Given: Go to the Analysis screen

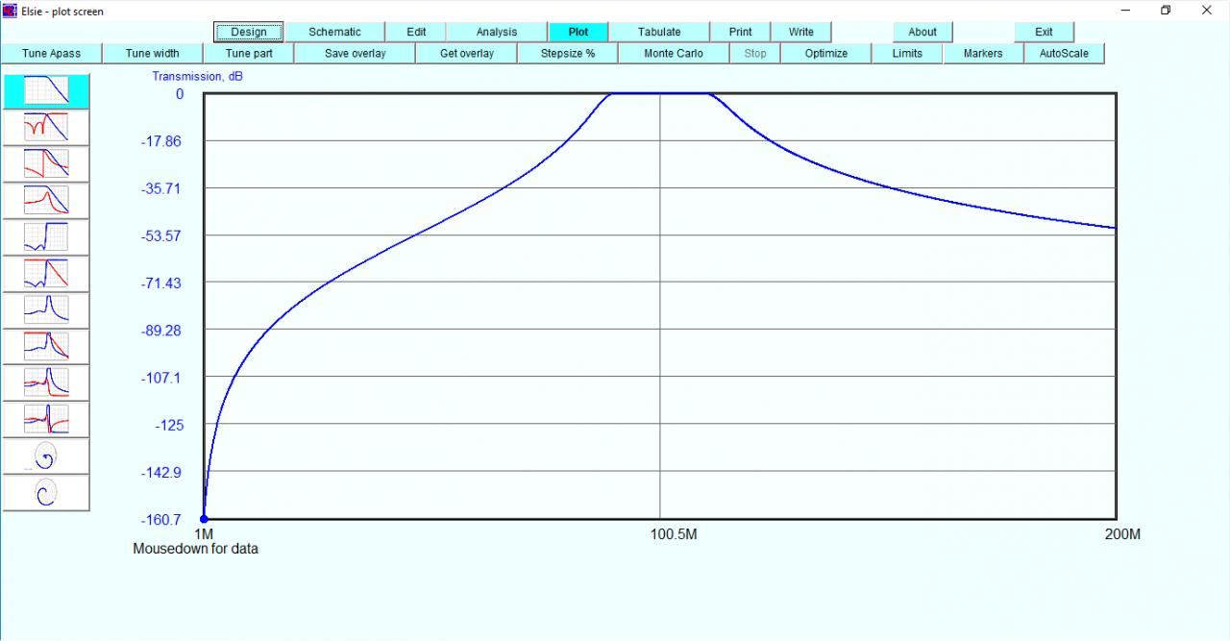Looking at the screenshot, I should [x=497, y=33].
